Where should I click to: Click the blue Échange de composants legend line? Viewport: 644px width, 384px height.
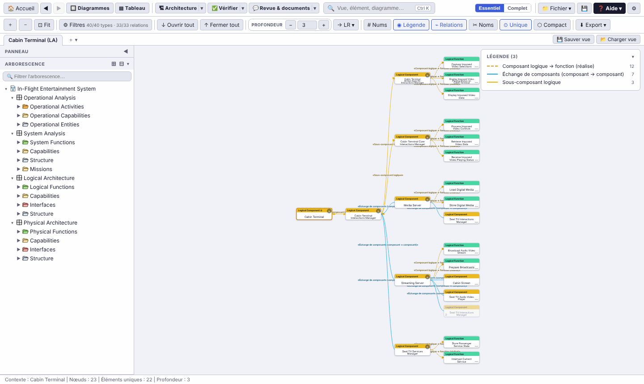pos(492,74)
